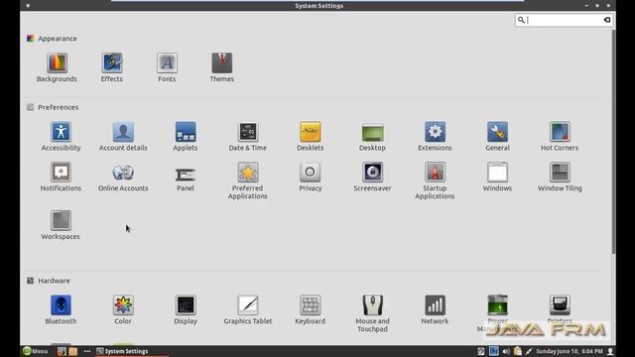Open Mouse and Touchpad settings

tap(373, 313)
